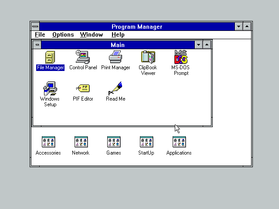Click the "Print Manager" label text
The image size is (279, 209).
coord(116,67)
